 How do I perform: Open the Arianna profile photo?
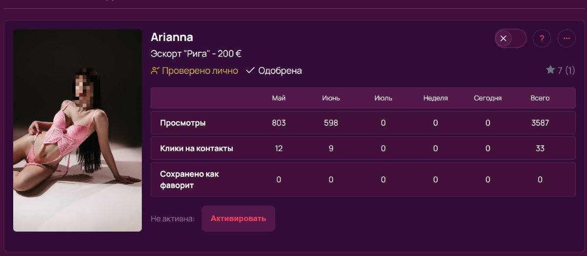click(77, 130)
